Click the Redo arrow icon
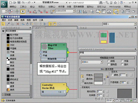Image resolution: width=138 pixels, height=103 pixels. [x=29, y=2]
